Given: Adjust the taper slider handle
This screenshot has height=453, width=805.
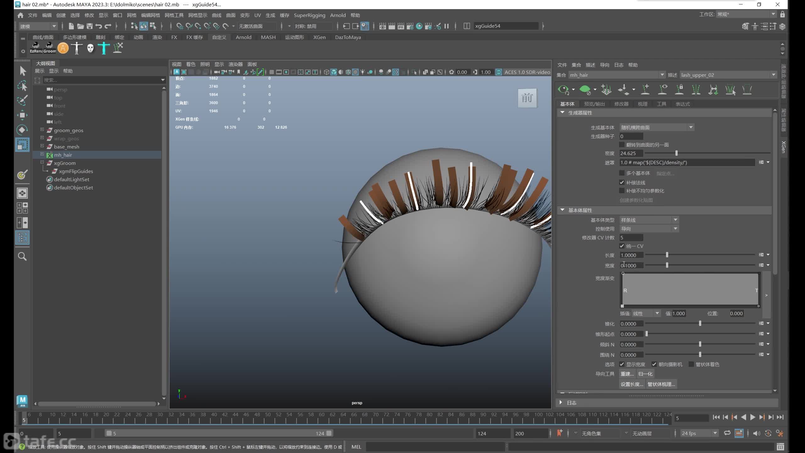Looking at the screenshot, I should point(700,323).
